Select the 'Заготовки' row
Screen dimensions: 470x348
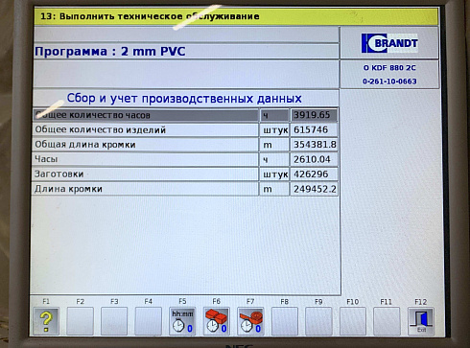click(x=185, y=174)
